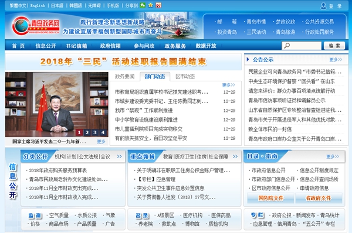
Task: Show slideshow image number 1
Action: (79, 132)
